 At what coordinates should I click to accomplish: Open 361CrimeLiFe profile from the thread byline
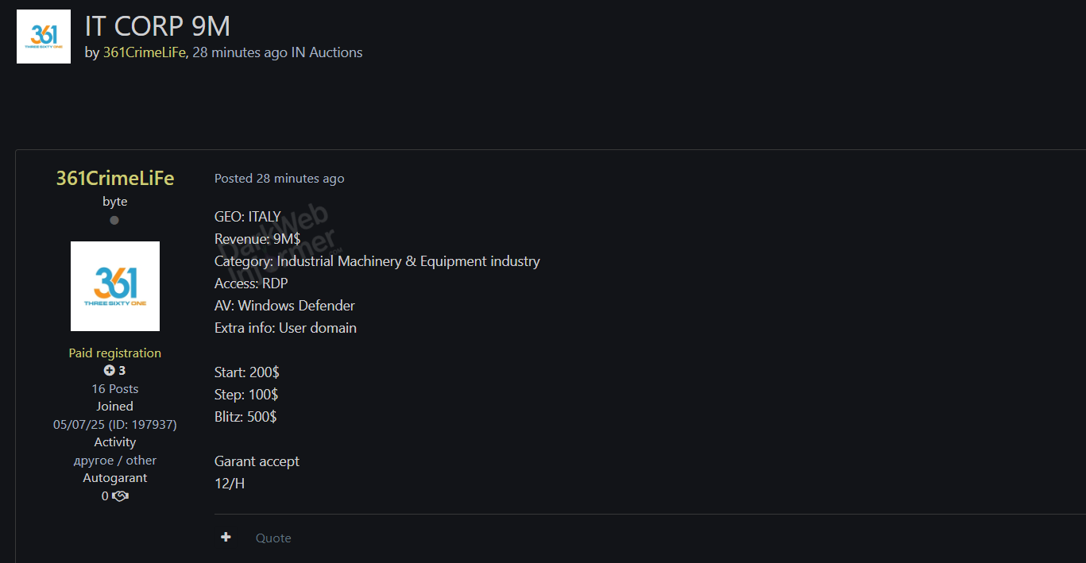click(144, 52)
